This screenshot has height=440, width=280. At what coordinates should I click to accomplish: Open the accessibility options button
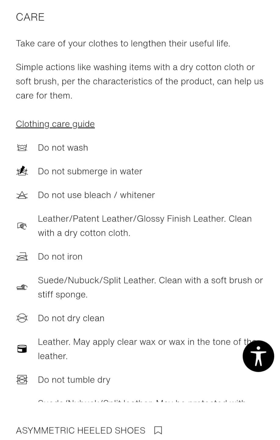click(258, 356)
